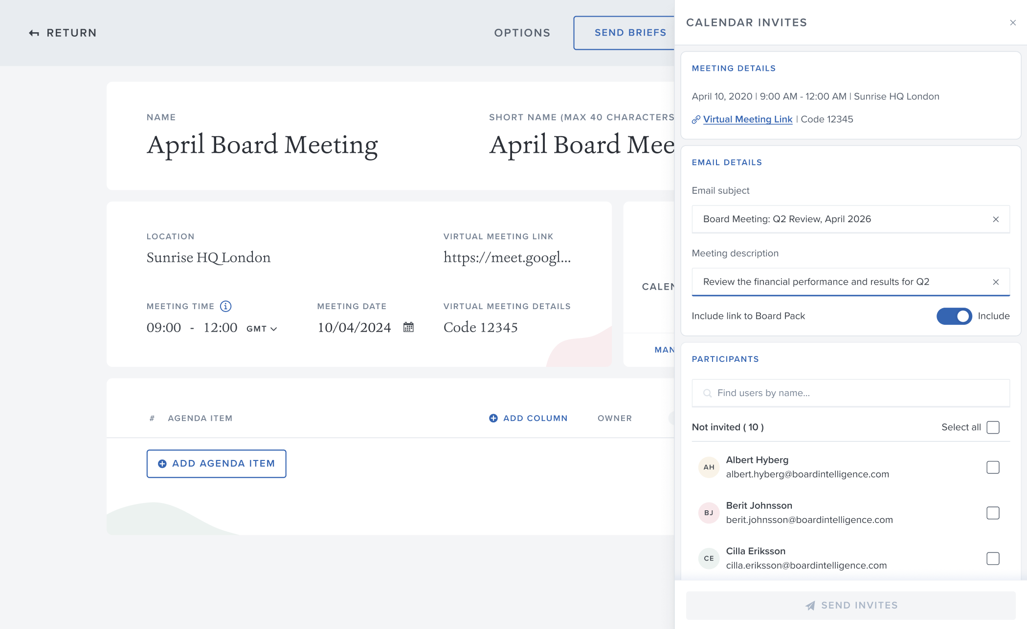Close the Calendar Invites panel
This screenshot has height=629, width=1027.
point(1013,23)
